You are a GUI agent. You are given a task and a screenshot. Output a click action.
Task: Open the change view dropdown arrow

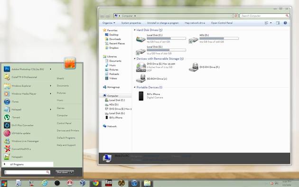(x=271, y=23)
